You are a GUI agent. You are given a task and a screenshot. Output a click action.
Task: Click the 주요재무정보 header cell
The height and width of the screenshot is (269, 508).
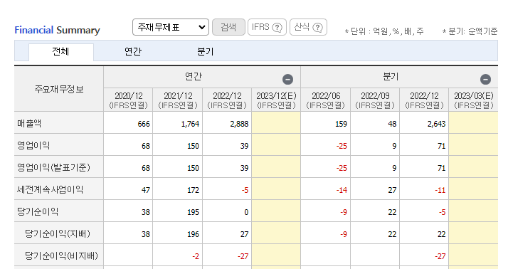59,89
